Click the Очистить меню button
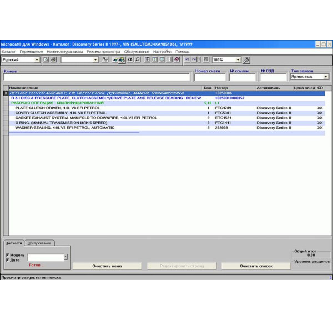Viewport: 333px width, 320px height. [107, 266]
